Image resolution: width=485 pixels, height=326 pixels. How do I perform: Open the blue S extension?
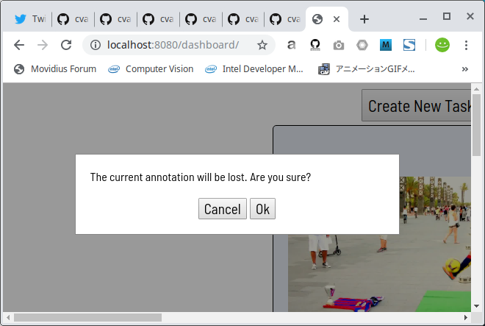pos(409,45)
